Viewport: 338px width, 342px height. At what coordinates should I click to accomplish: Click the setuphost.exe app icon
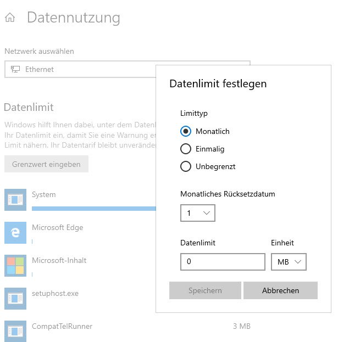(15, 298)
